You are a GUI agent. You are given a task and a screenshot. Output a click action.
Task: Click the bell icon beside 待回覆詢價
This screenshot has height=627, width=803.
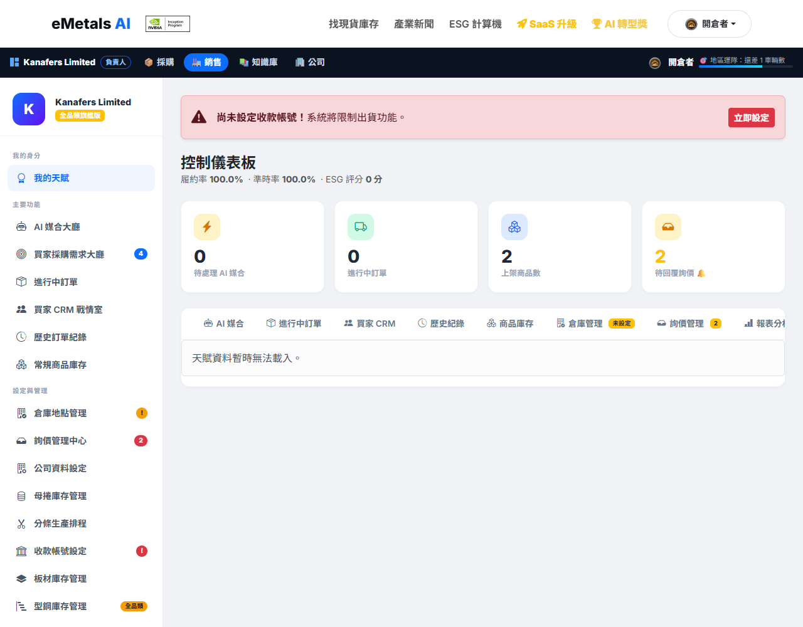(x=701, y=273)
